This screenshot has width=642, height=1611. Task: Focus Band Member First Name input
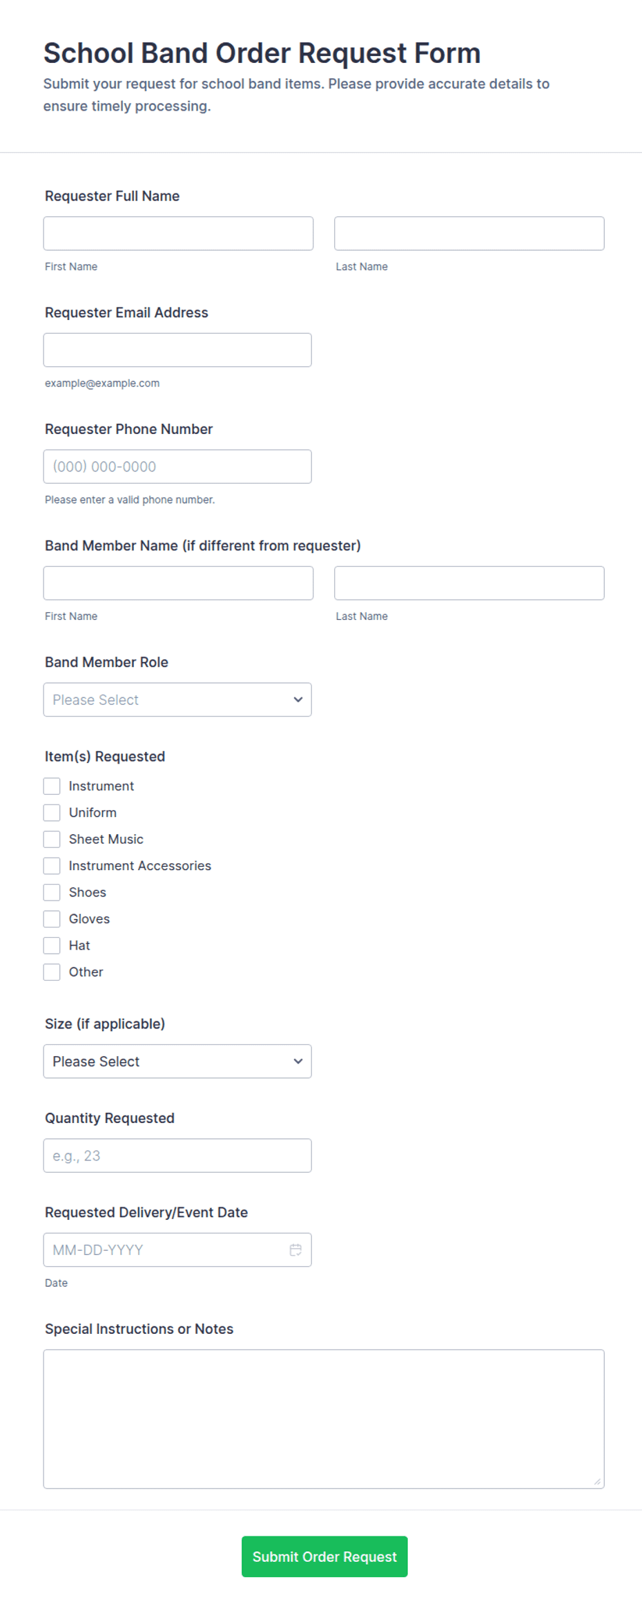178,583
